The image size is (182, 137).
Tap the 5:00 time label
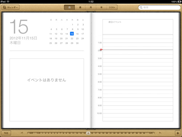coord(100,74)
